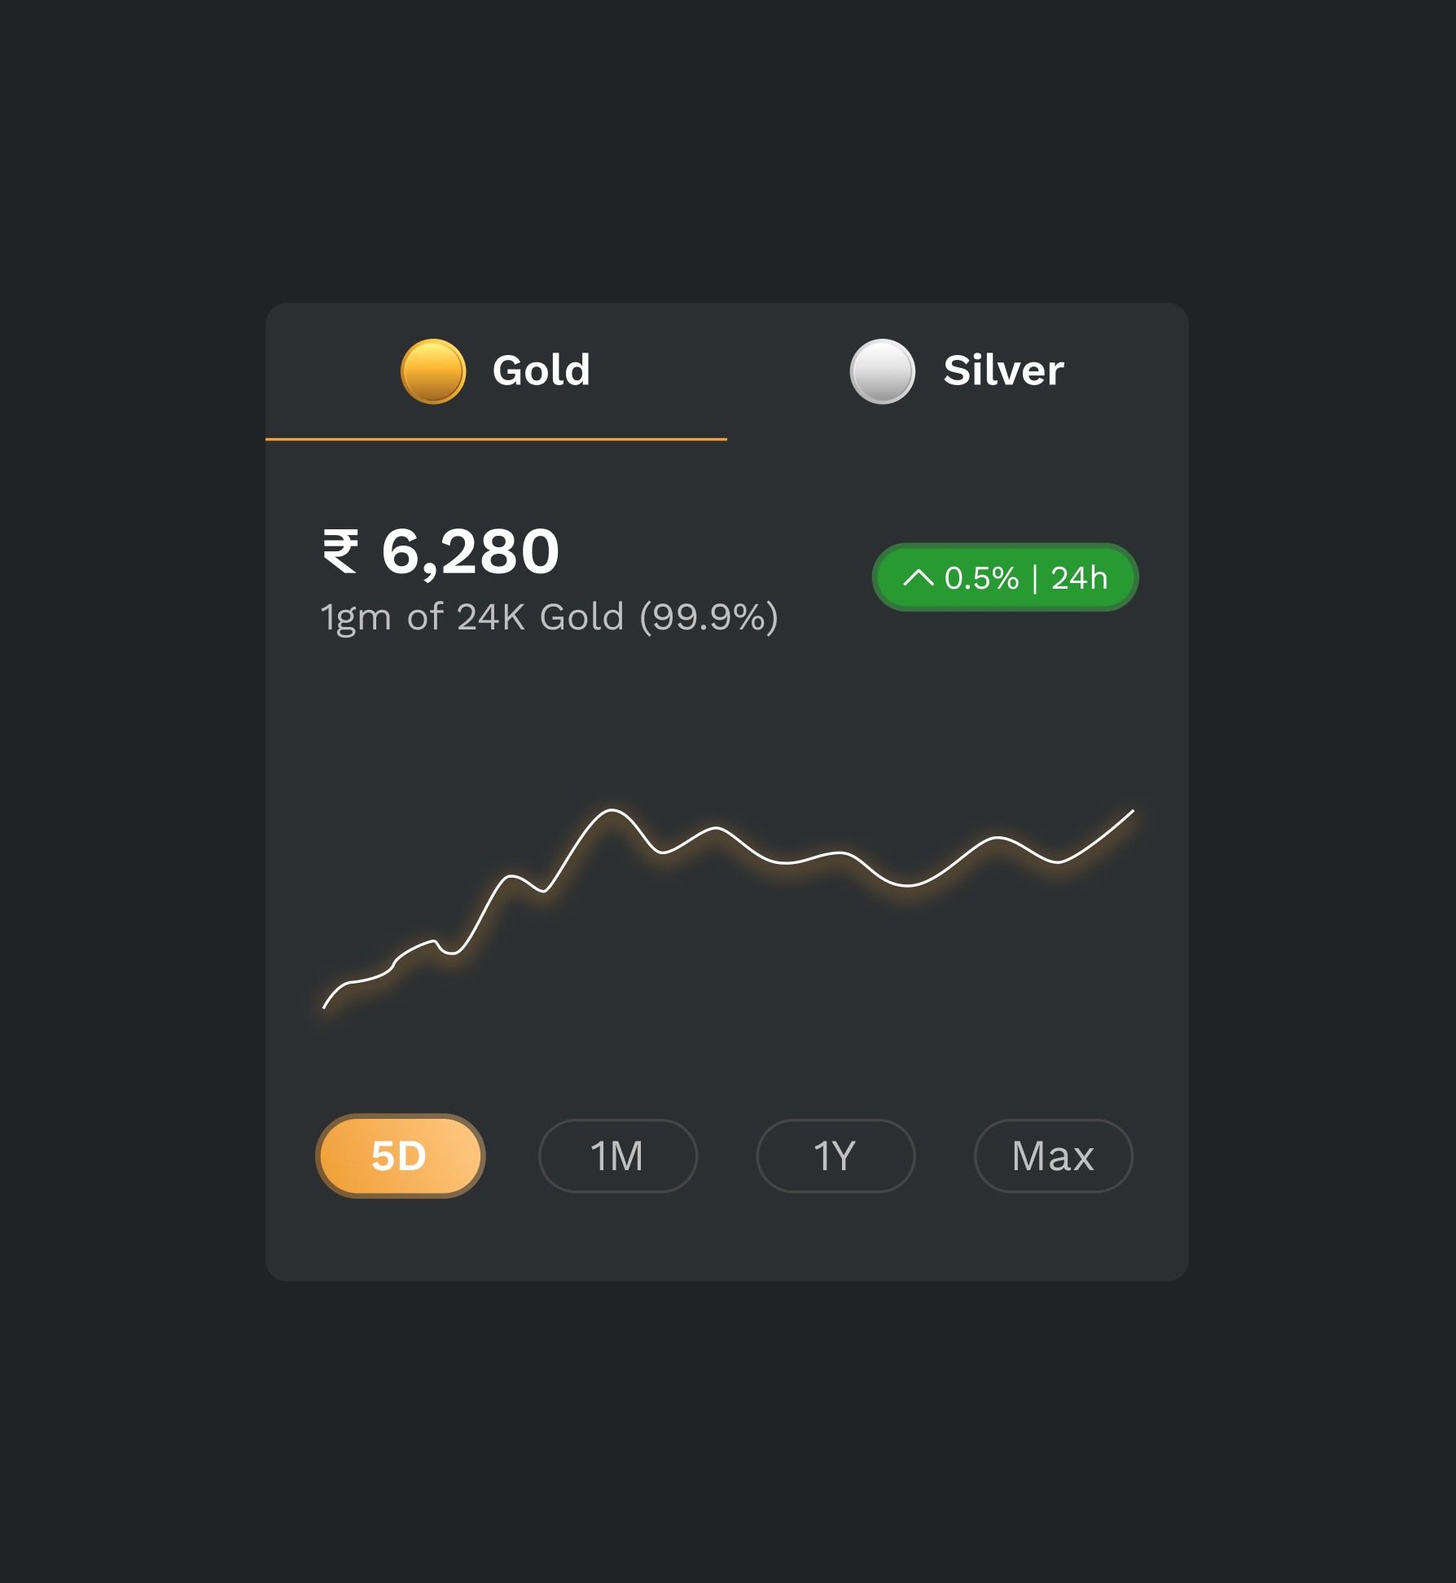1456x1583 pixels.
Task: Click the rightmost end of chart line
Action: coord(1133,811)
